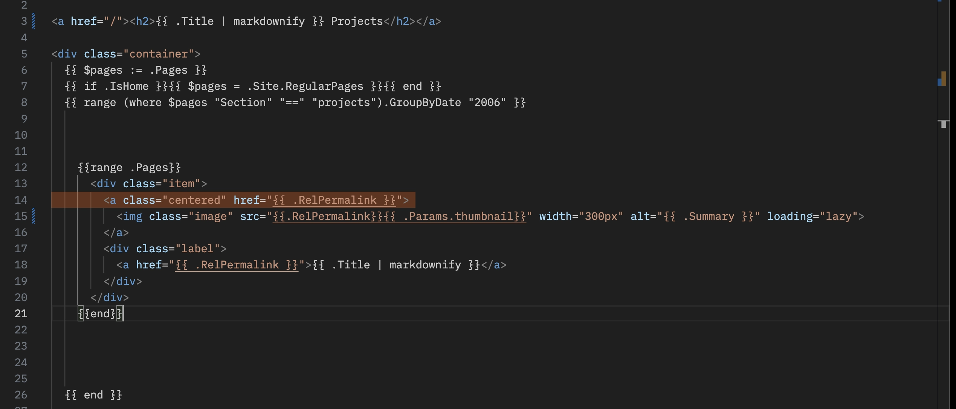This screenshot has height=409, width=956.
Task: Select the loading="lazy" attribute on line 15
Action: point(816,216)
